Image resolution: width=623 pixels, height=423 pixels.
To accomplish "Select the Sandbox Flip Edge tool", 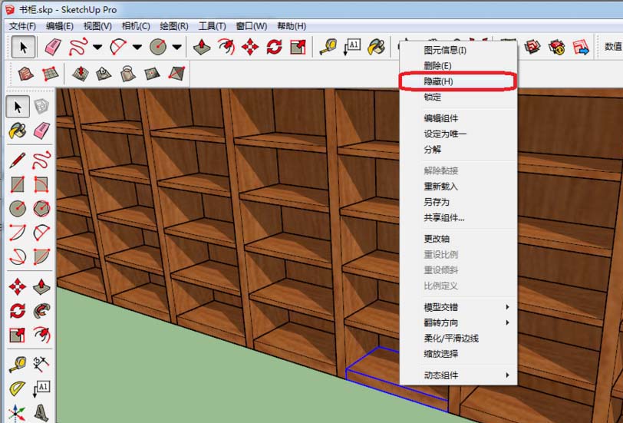I will 176,74.
